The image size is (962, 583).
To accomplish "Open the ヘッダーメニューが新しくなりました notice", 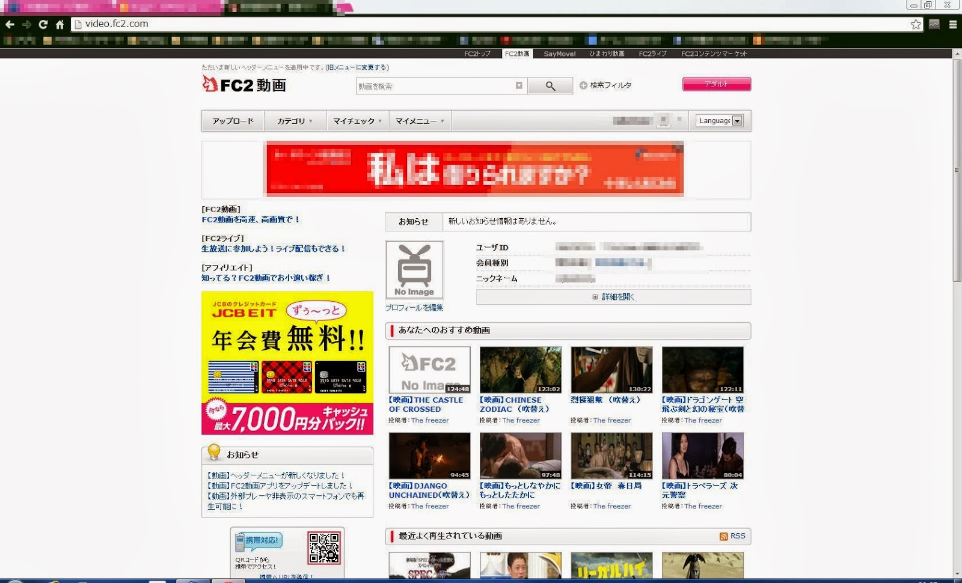I will [x=276, y=475].
